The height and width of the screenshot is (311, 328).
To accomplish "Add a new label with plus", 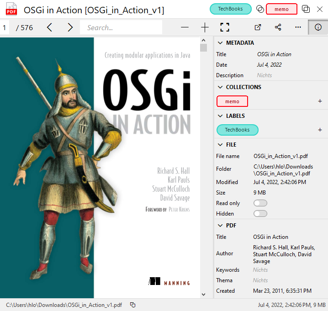I will point(320,130).
